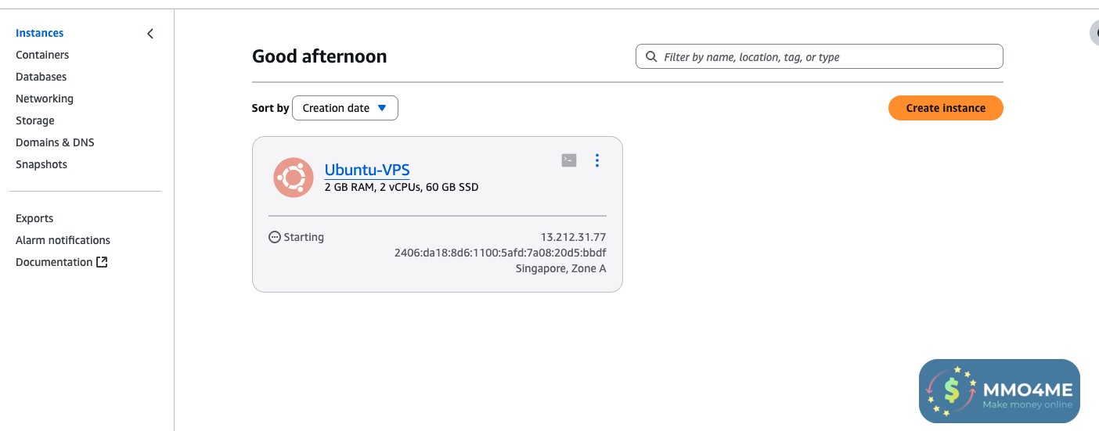1099x431 pixels.
Task: Click the MMO4ME logo badge
Action: click(999, 391)
